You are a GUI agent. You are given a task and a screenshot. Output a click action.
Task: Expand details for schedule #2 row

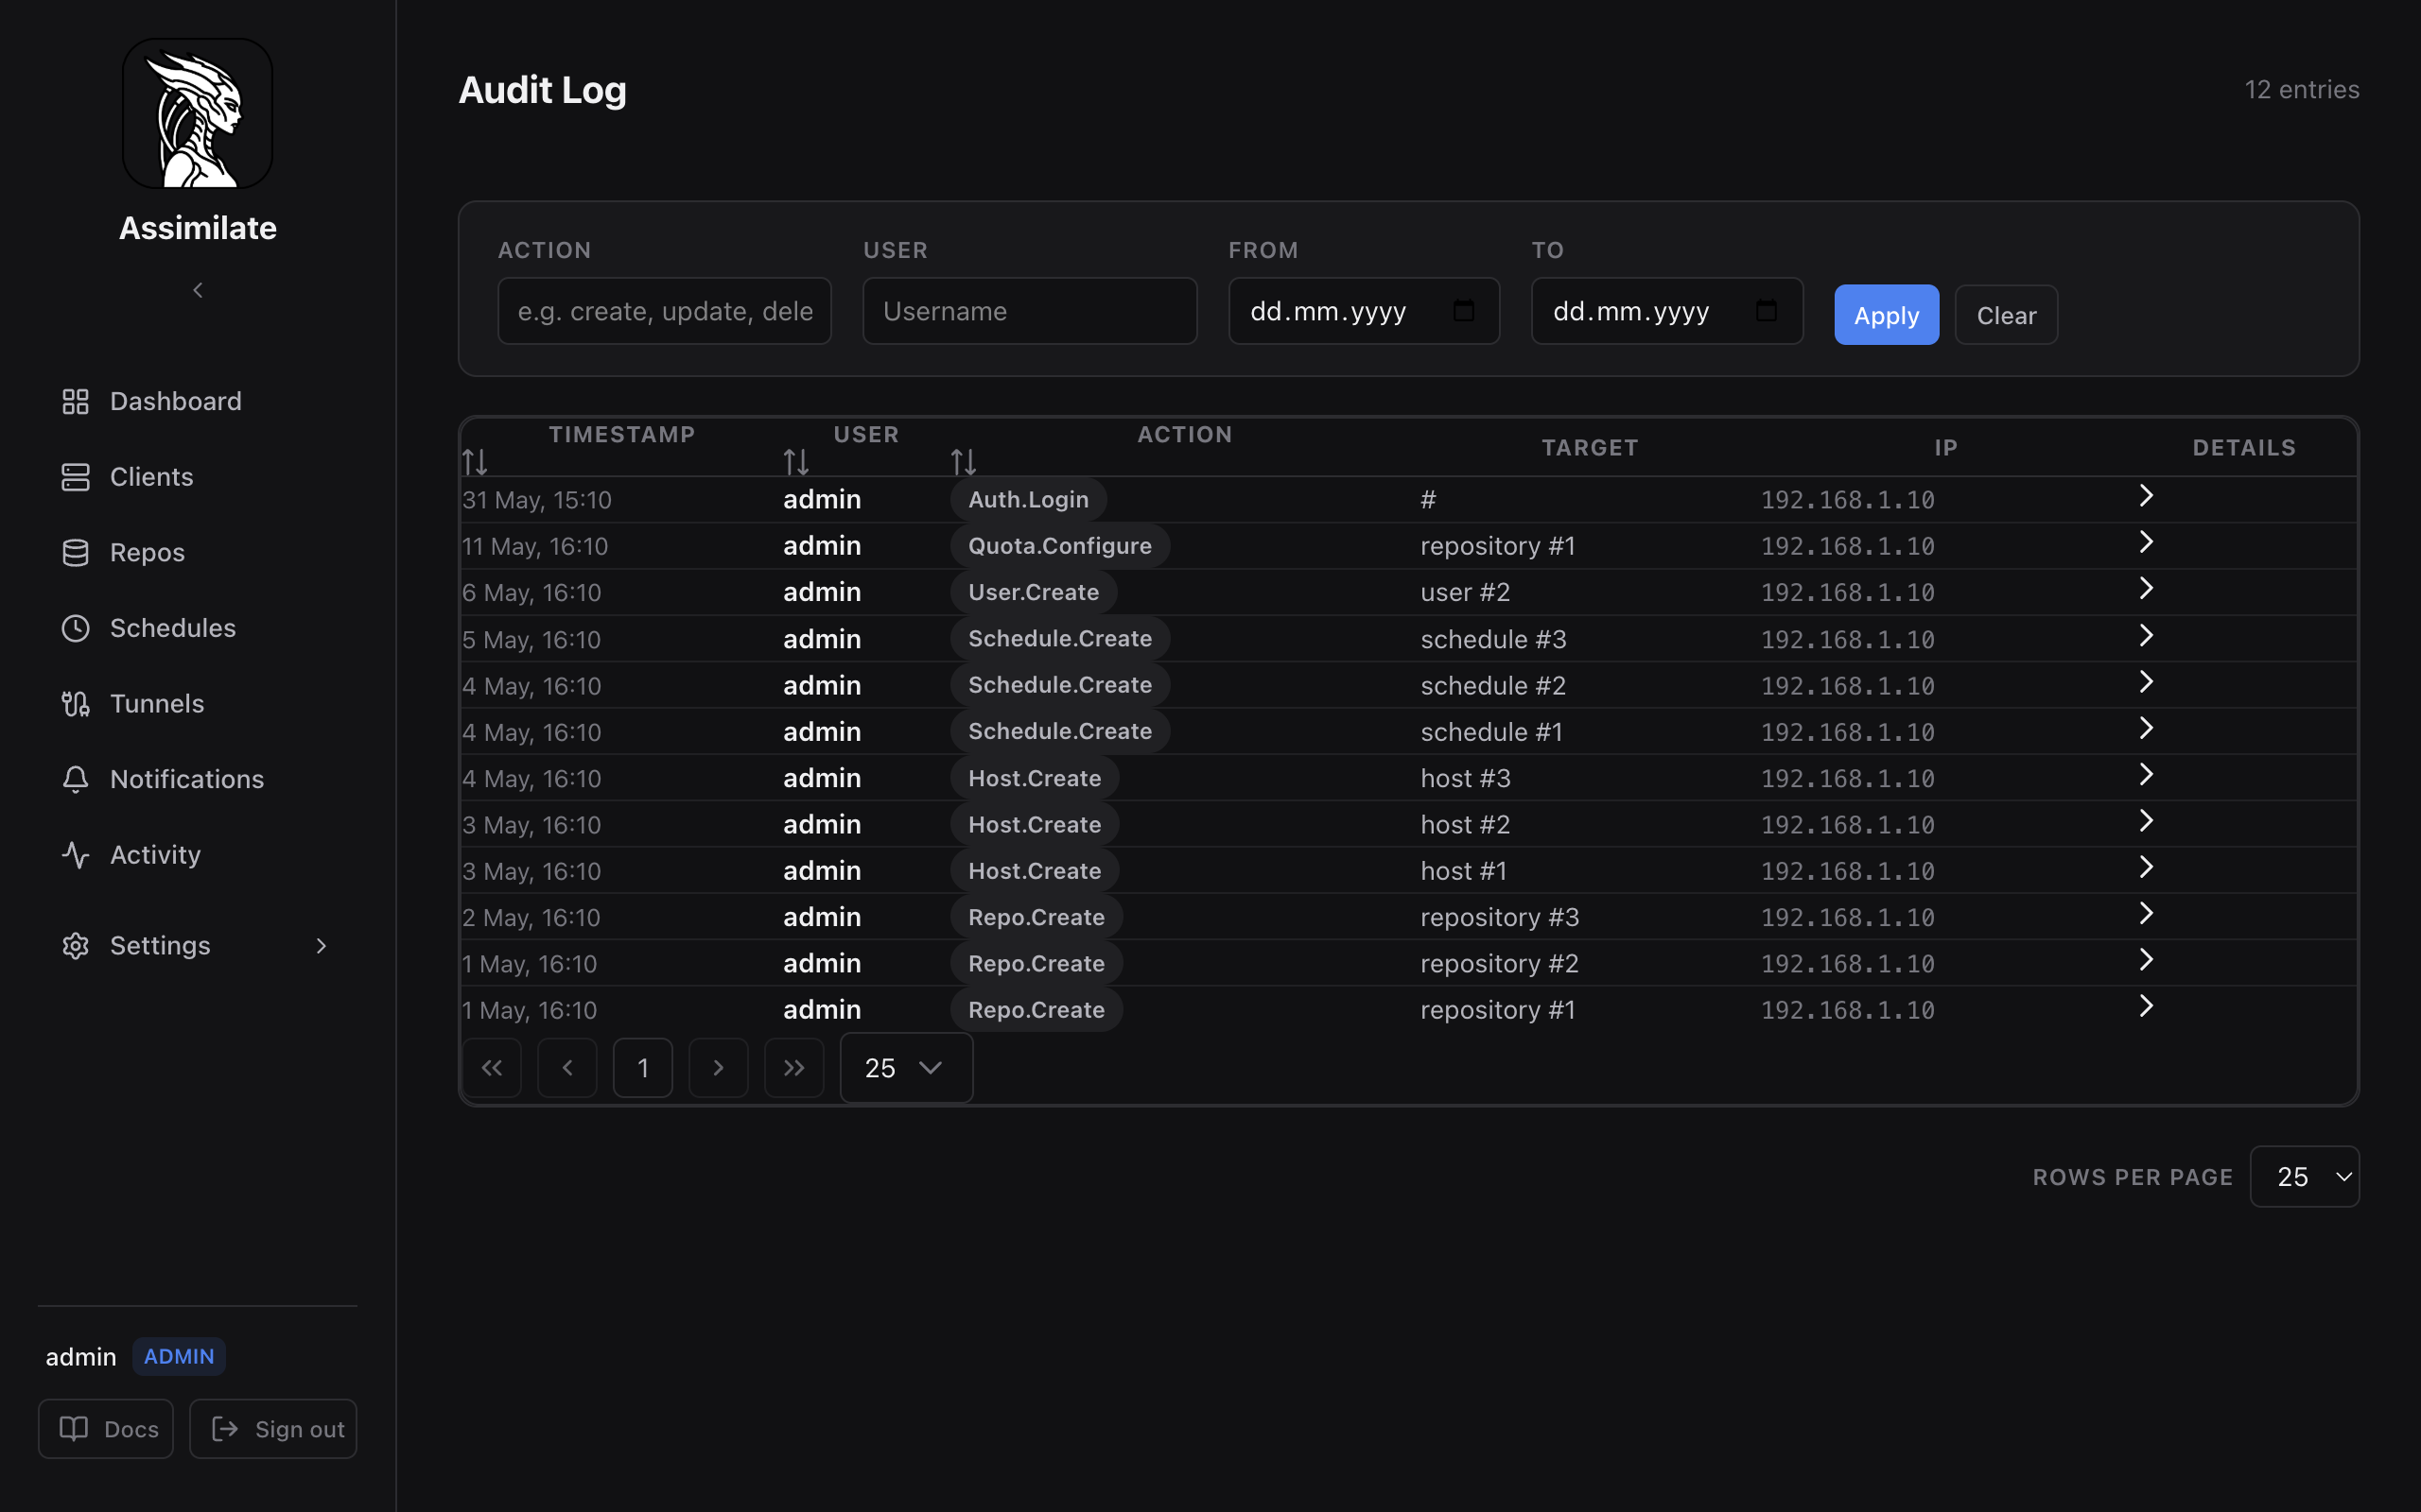pos(2146,682)
